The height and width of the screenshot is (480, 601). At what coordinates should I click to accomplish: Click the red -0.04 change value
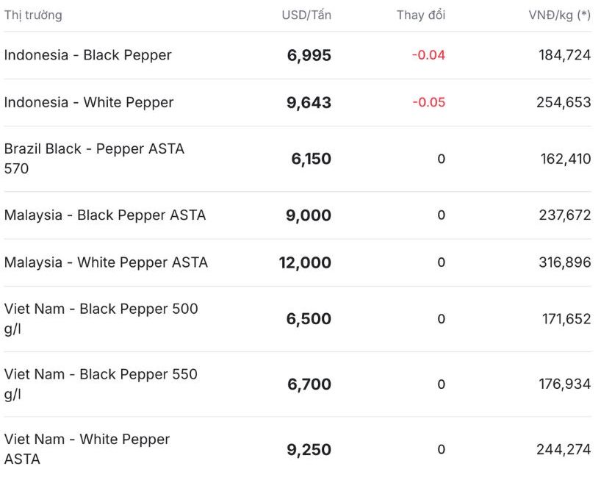[428, 55]
